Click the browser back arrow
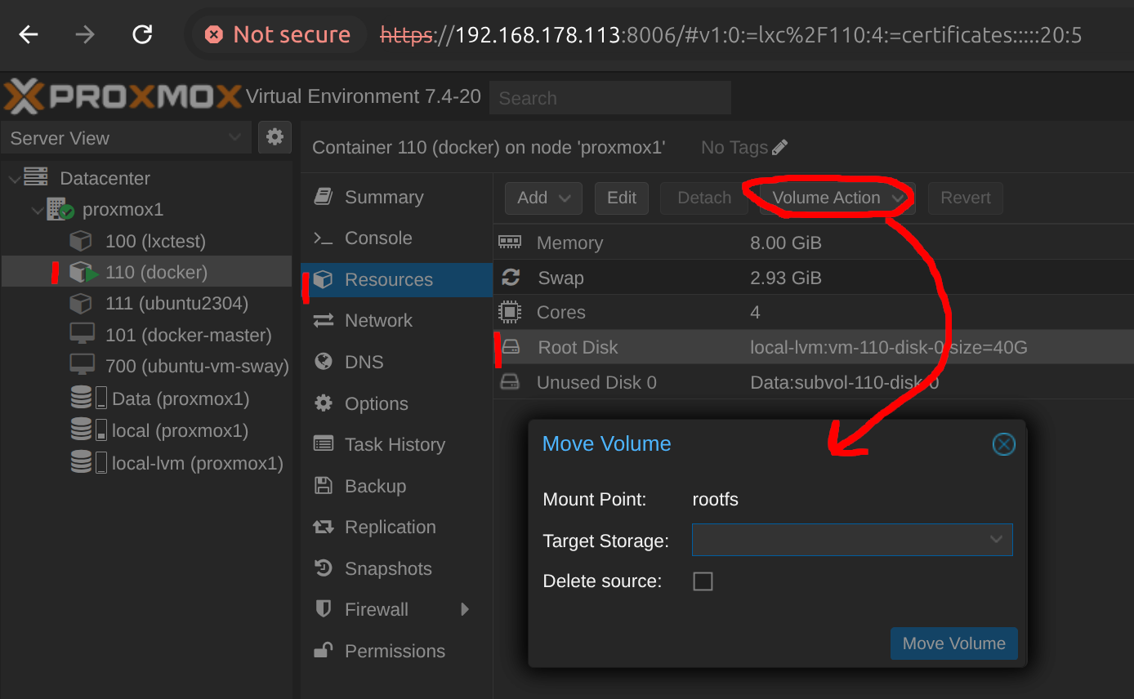Viewport: 1134px width, 699px height. point(29,34)
